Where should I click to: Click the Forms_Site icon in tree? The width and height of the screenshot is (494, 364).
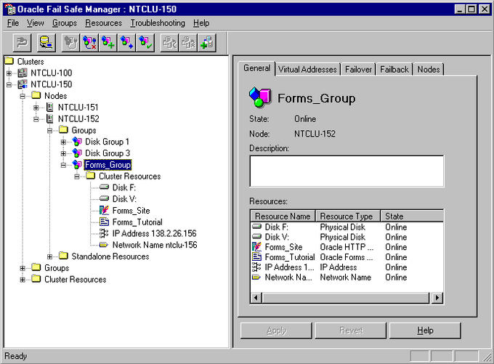pos(105,210)
